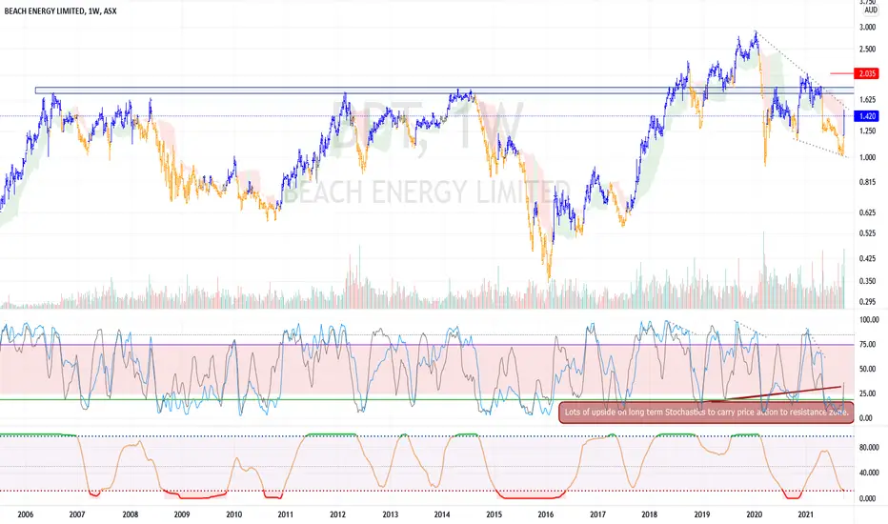Click the 0.295 price scale value
888x524 pixels.
[x=868, y=302]
